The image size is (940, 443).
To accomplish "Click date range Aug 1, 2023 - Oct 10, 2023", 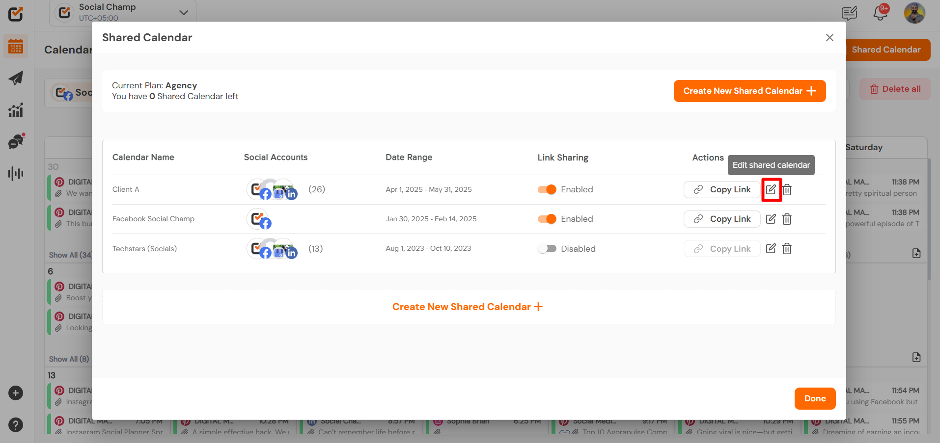I will (428, 248).
